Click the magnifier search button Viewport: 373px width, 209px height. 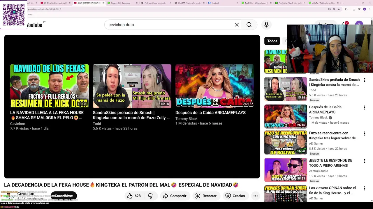click(249, 25)
